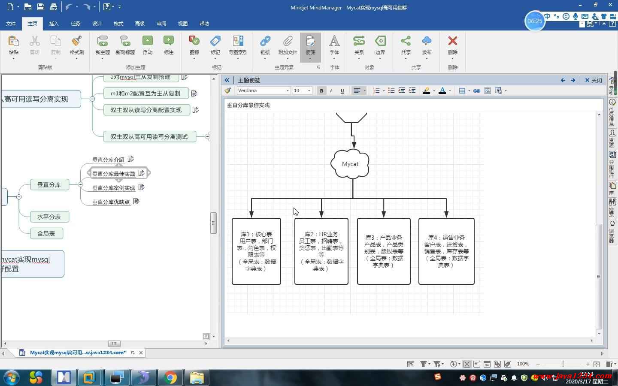Screen dimensions: 618x386
Task: Open the text alignment dropdown arrow
Action: (364, 90)
